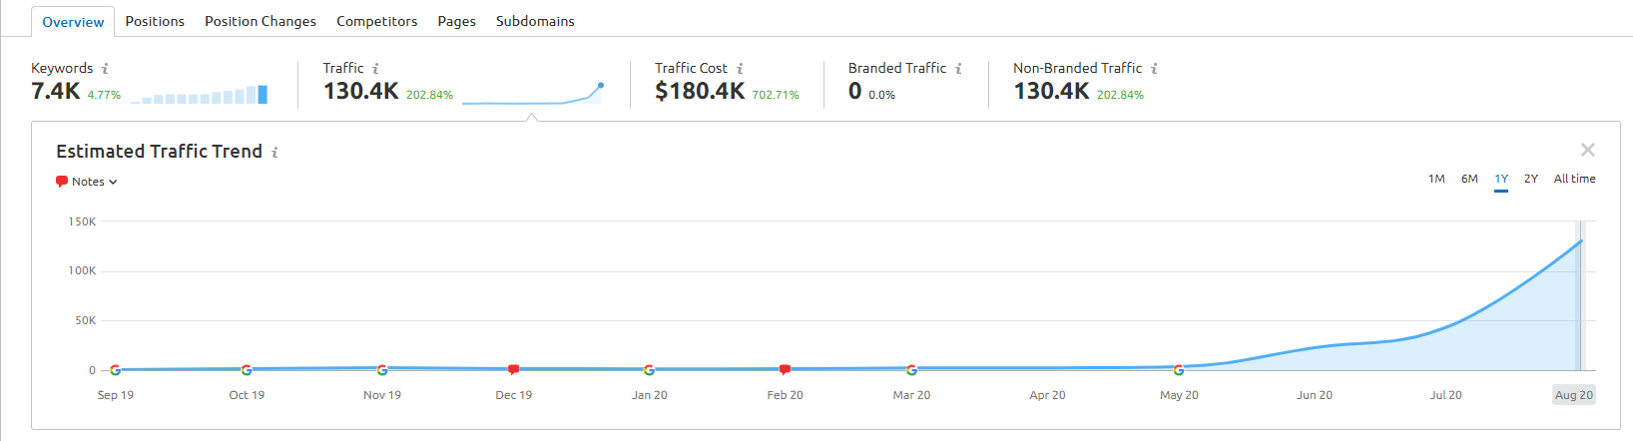The width and height of the screenshot is (1633, 441).
Task: Click the info icon next to Keywords
Action: 105,69
